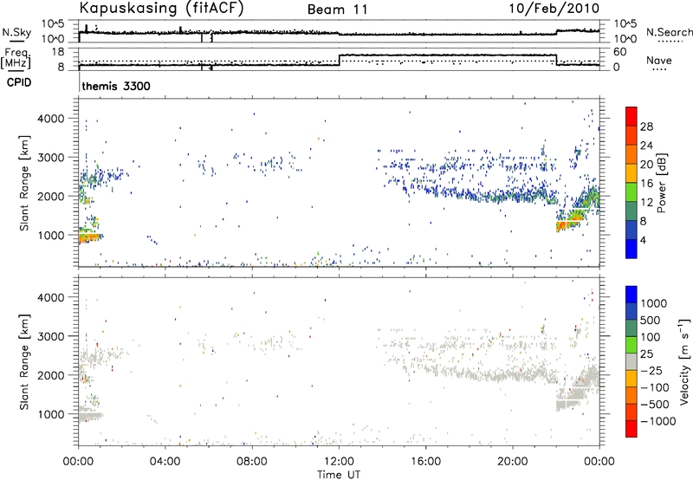Viewport: 693px width, 480px height.
Task: Click the "16" power color bar label
Action: click(x=646, y=184)
